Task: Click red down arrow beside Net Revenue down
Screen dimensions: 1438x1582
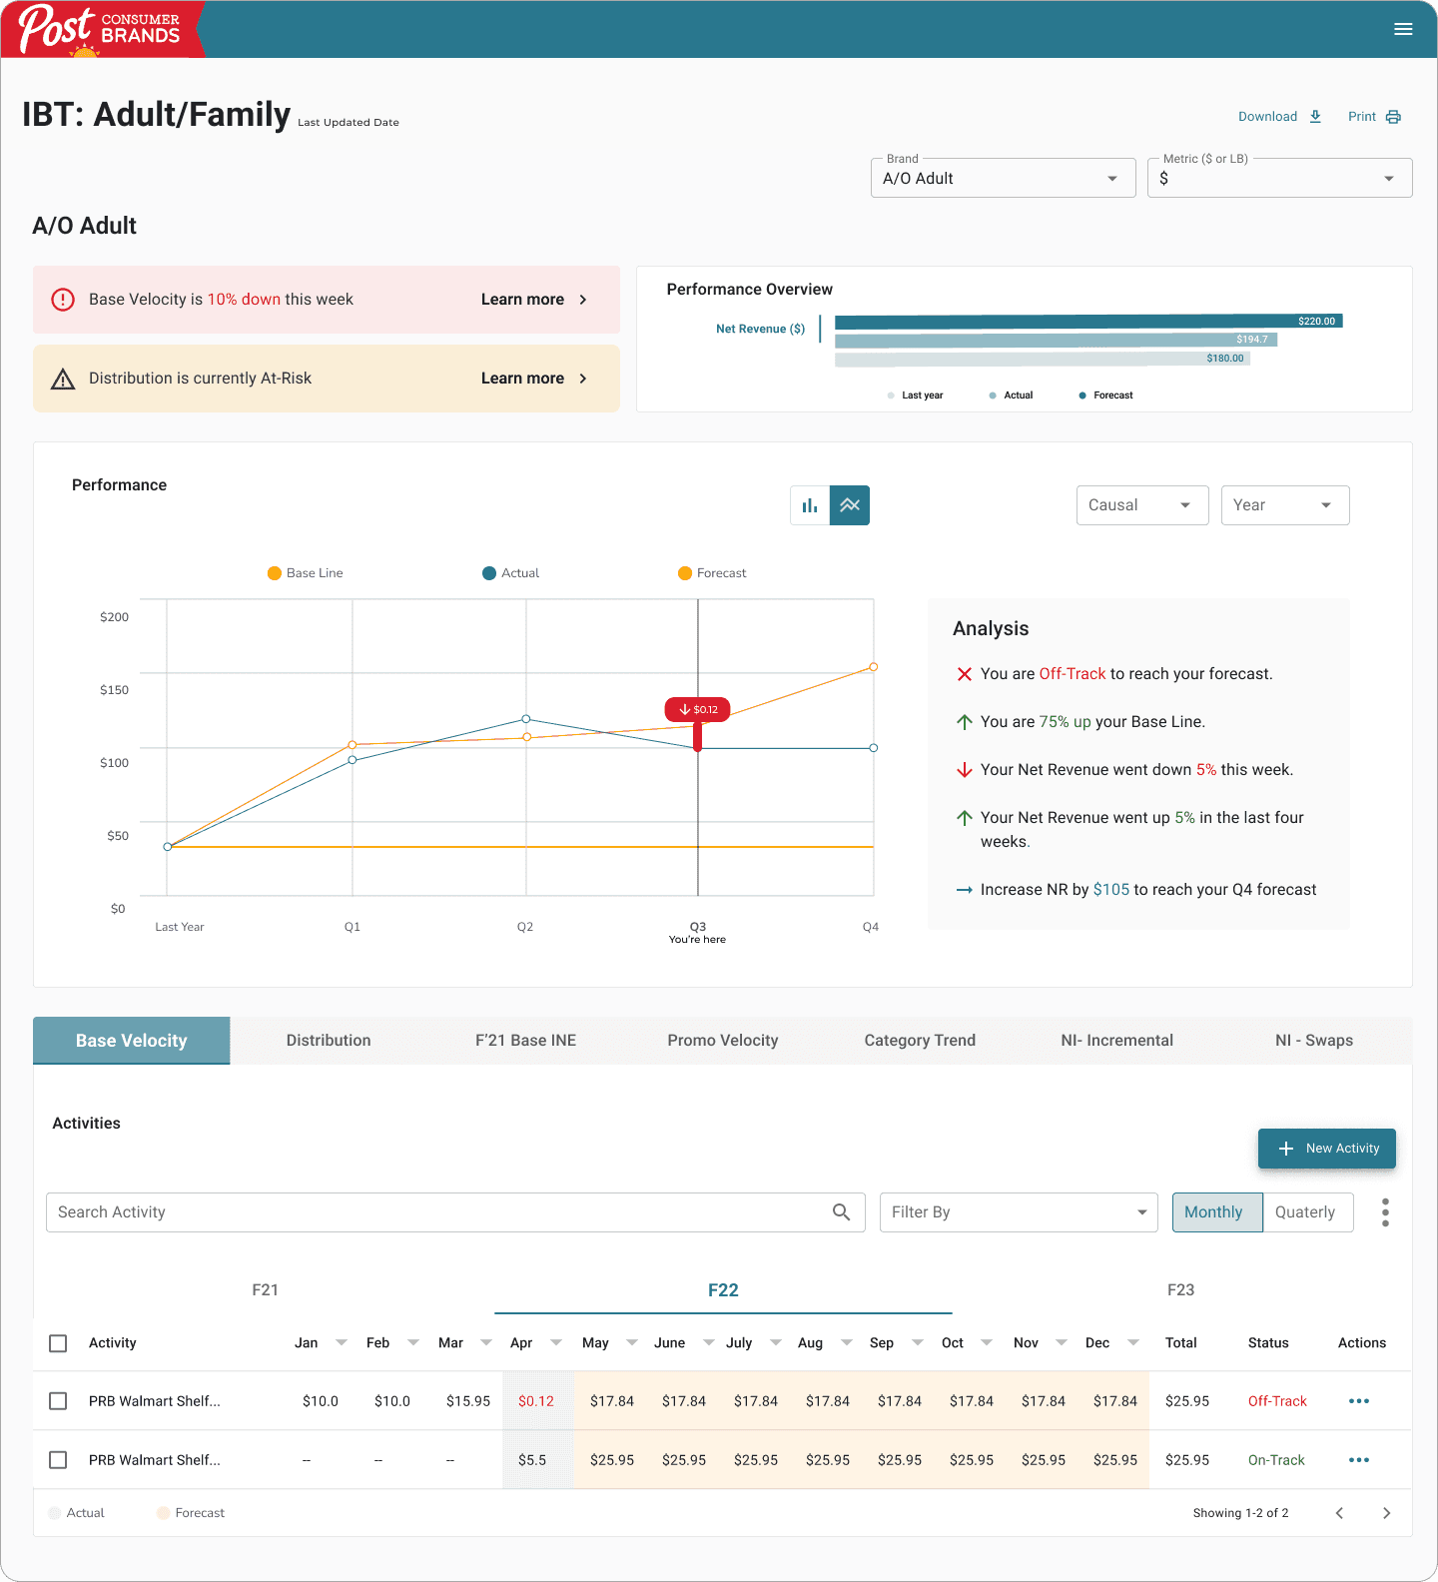Action: (x=965, y=770)
